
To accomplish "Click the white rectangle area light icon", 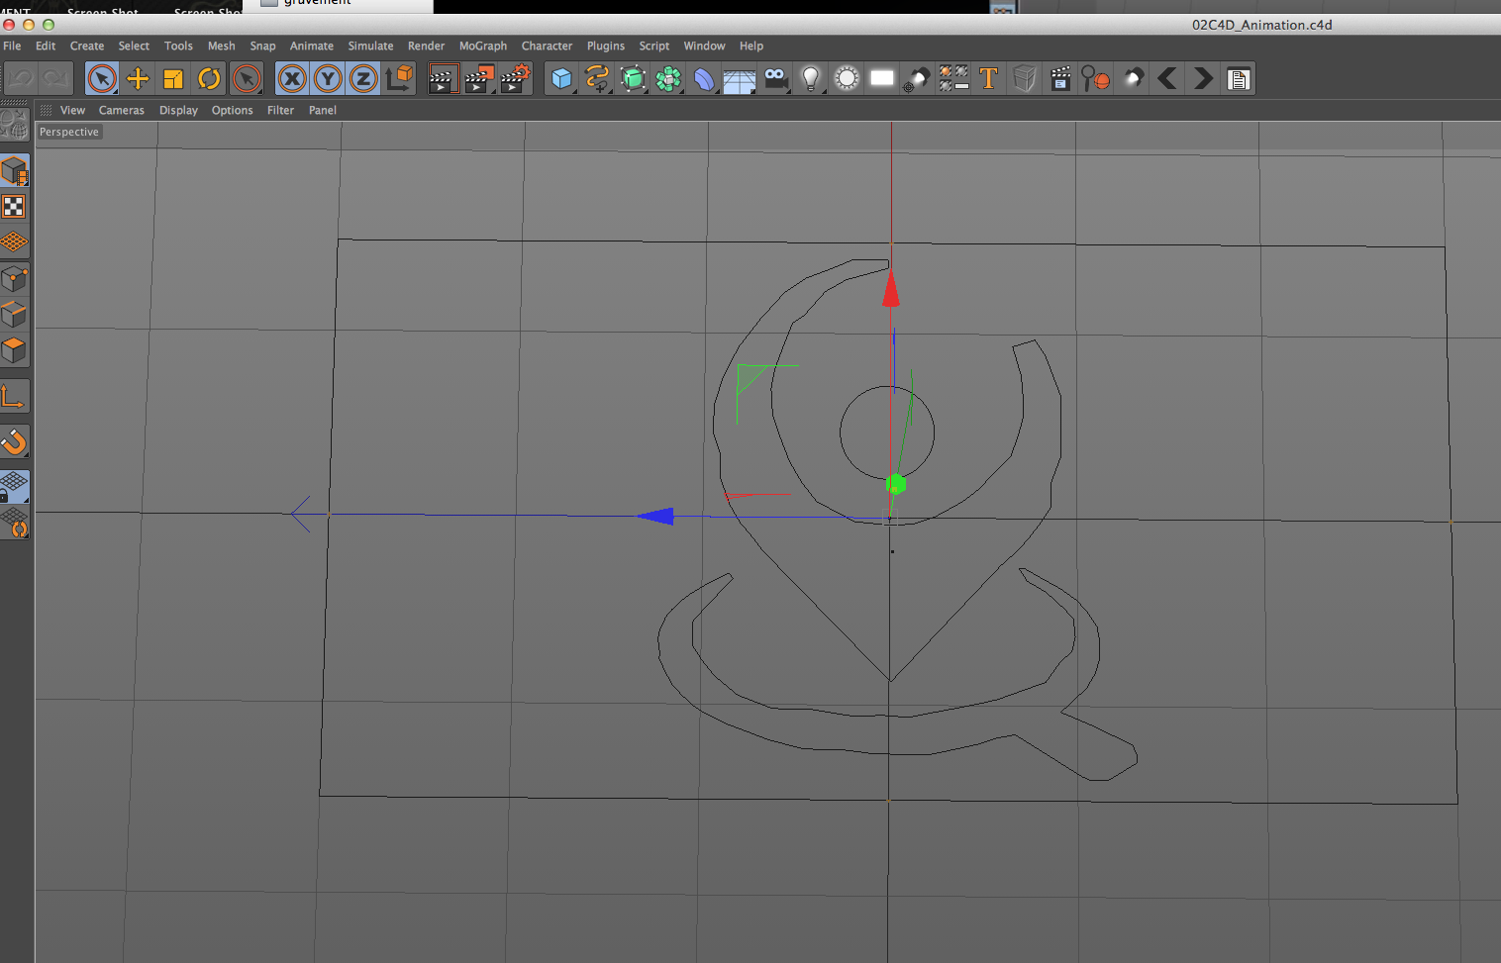I will 881,78.
